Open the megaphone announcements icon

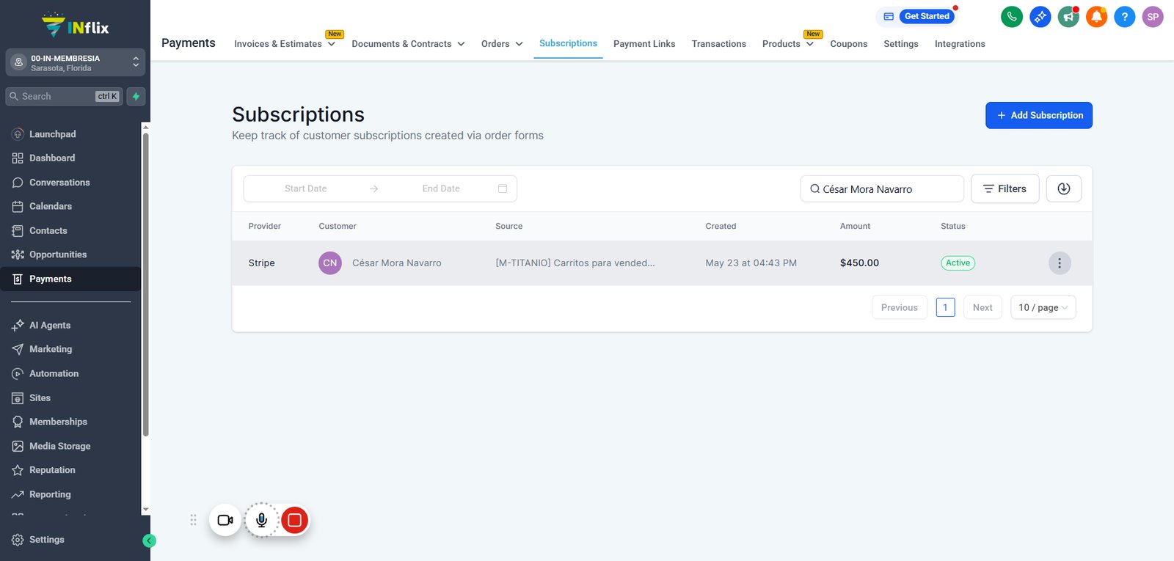click(x=1068, y=16)
